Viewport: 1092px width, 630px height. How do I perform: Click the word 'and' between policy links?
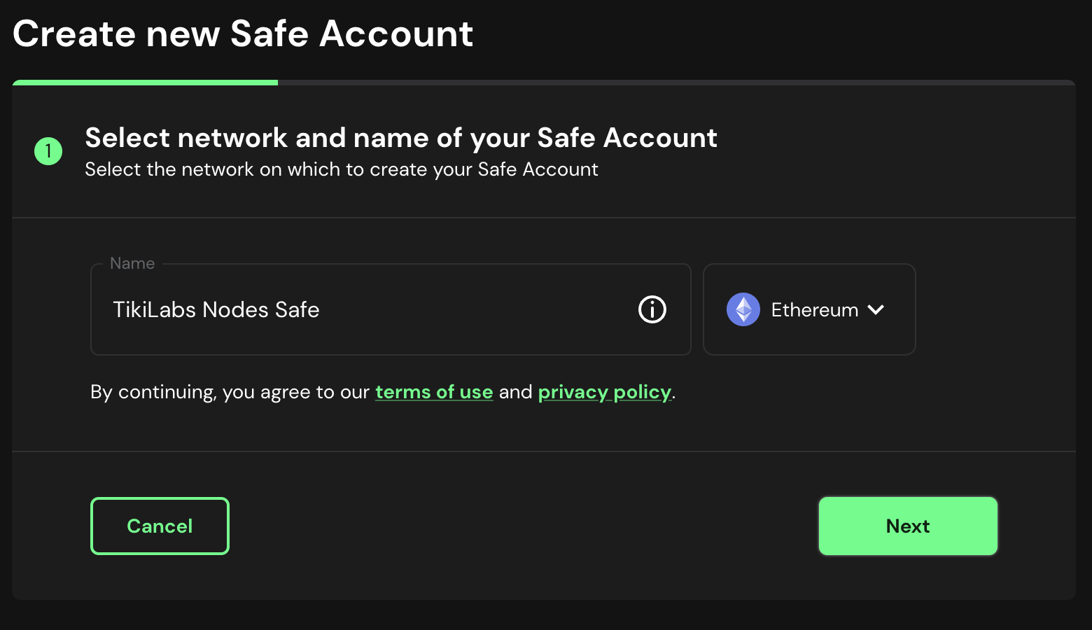click(515, 392)
